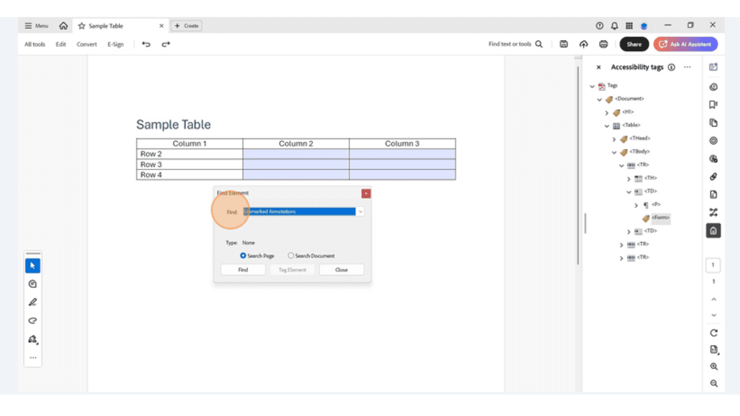Open the Fill and Sign tool
This screenshot has height=416, width=740.
click(33, 340)
